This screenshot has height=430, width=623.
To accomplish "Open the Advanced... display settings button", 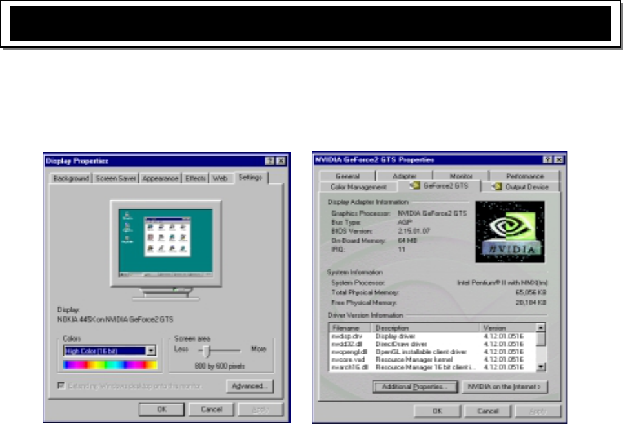I will (250, 386).
